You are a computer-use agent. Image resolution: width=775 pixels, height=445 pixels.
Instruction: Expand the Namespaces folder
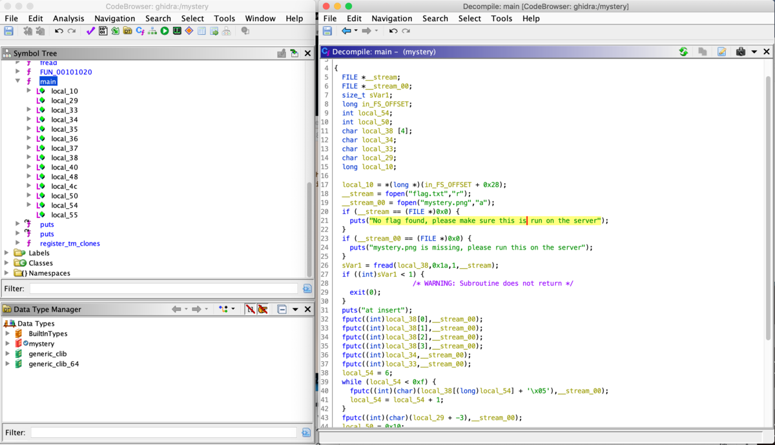click(7, 273)
